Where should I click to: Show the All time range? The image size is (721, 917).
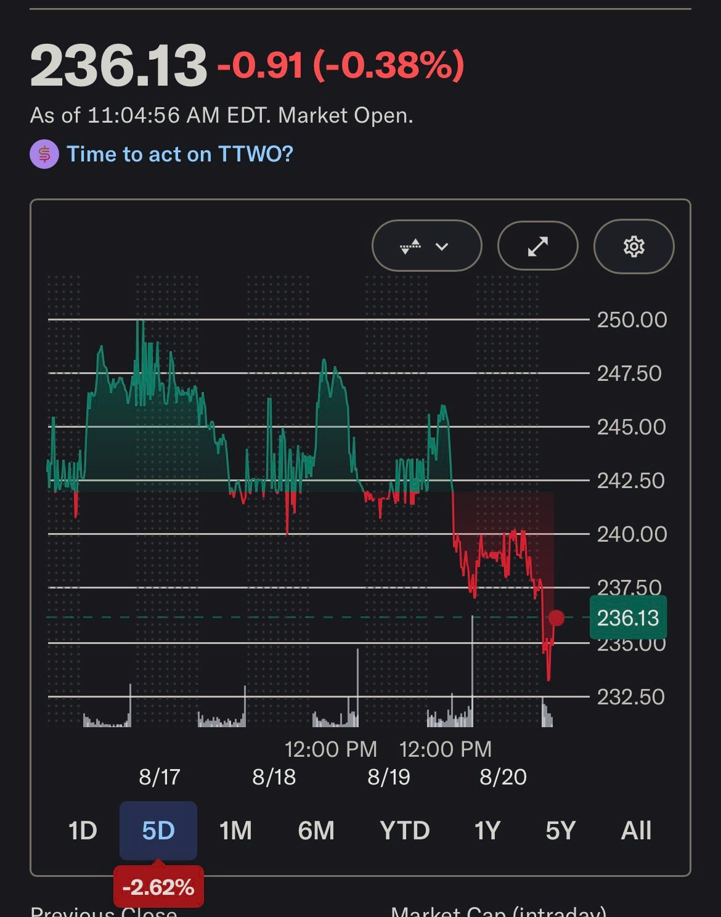[x=636, y=831]
